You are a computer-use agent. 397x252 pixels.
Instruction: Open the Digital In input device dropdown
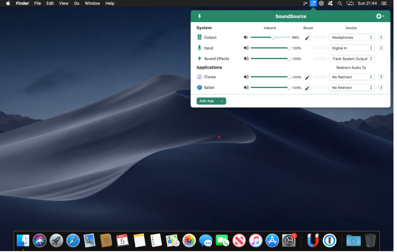pyautogui.click(x=351, y=48)
